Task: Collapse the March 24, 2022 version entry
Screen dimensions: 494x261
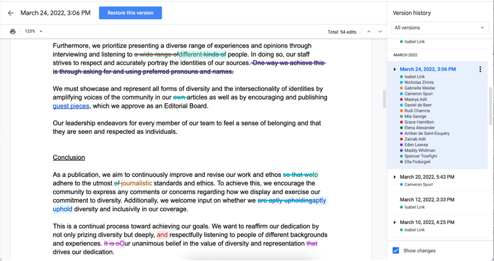Action: tap(395, 69)
